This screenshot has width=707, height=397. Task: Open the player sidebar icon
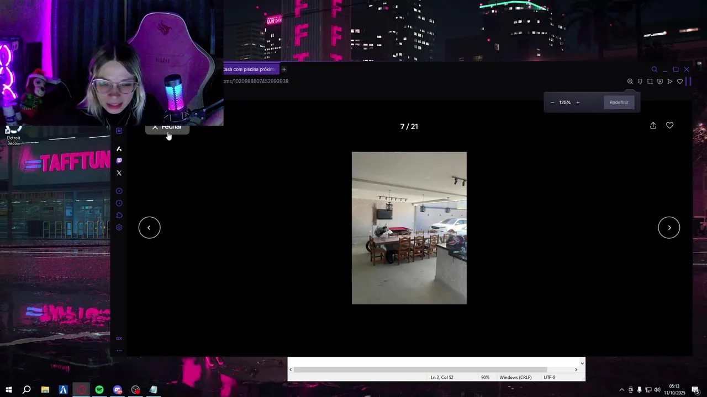119,191
